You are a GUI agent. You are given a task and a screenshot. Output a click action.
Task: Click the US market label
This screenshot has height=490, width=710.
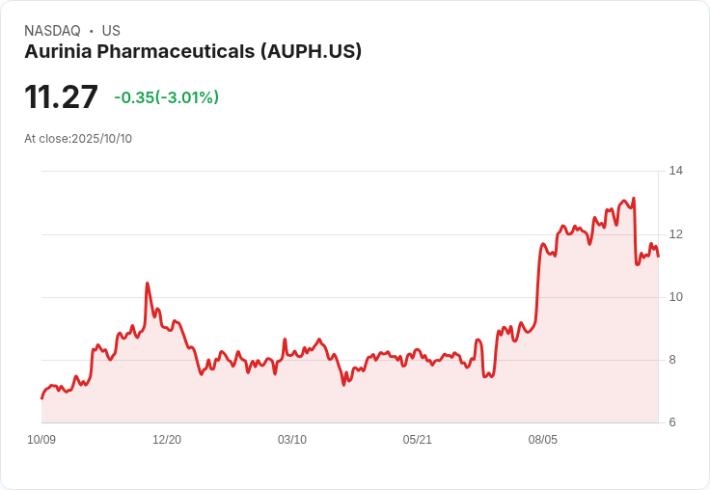click(x=110, y=31)
